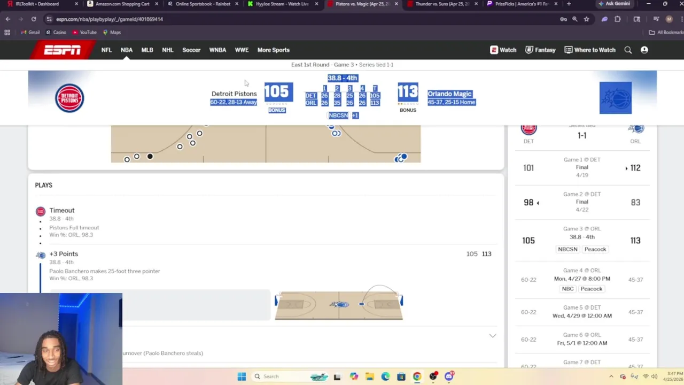Viewport: 684px width, 385px height.
Task: Click Peacock badge under Game 3
Action: pos(595,249)
